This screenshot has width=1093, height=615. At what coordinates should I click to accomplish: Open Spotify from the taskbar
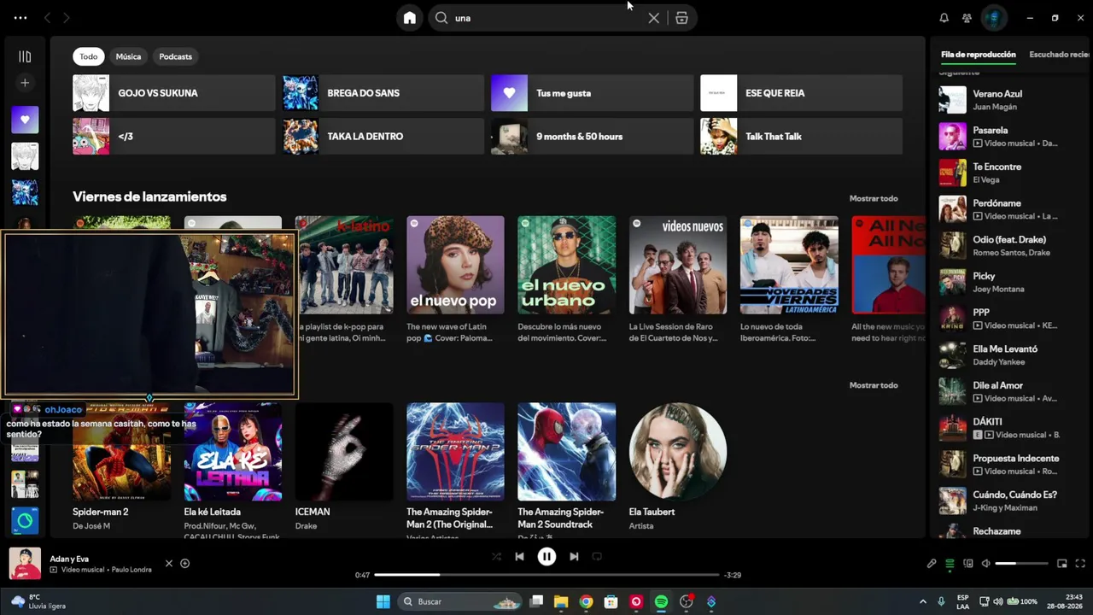click(x=661, y=601)
